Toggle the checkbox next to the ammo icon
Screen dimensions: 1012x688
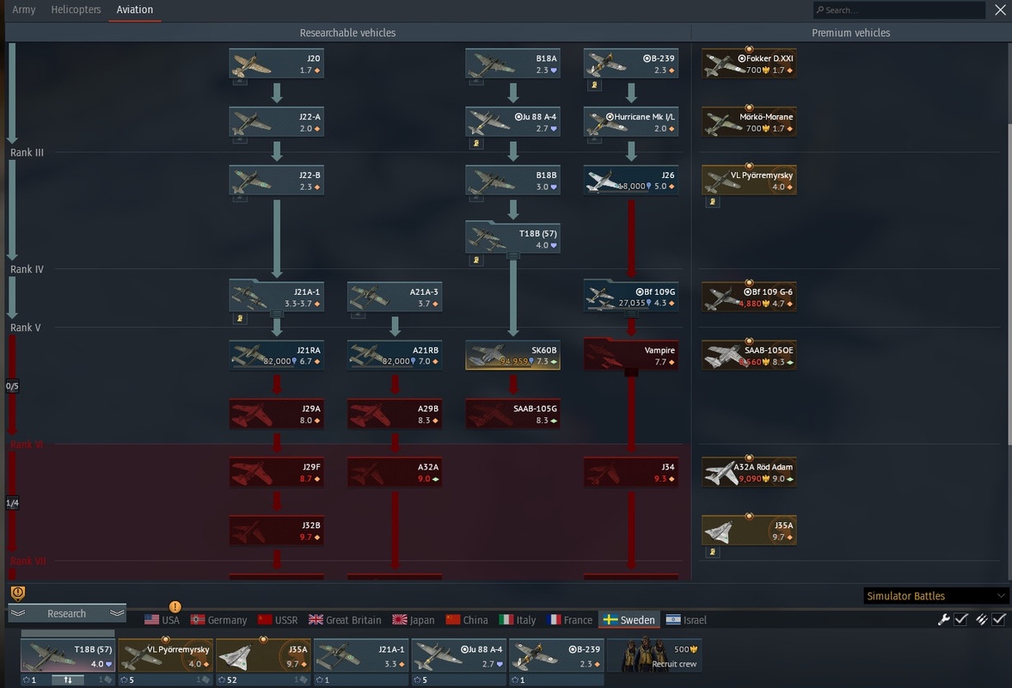click(999, 619)
